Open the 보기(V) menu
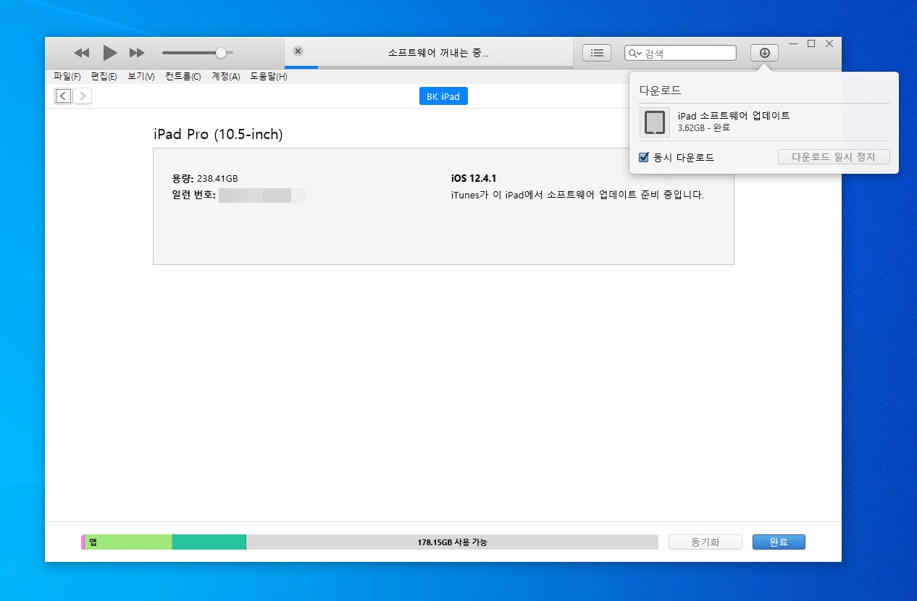 (x=141, y=76)
